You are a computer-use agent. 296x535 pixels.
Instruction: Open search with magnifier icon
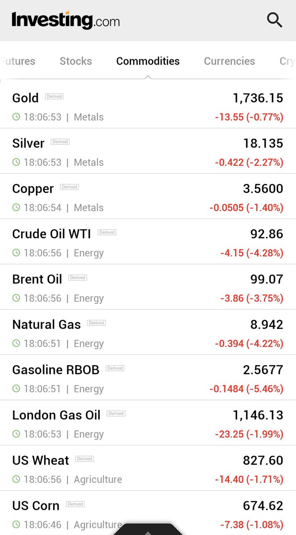click(x=274, y=20)
